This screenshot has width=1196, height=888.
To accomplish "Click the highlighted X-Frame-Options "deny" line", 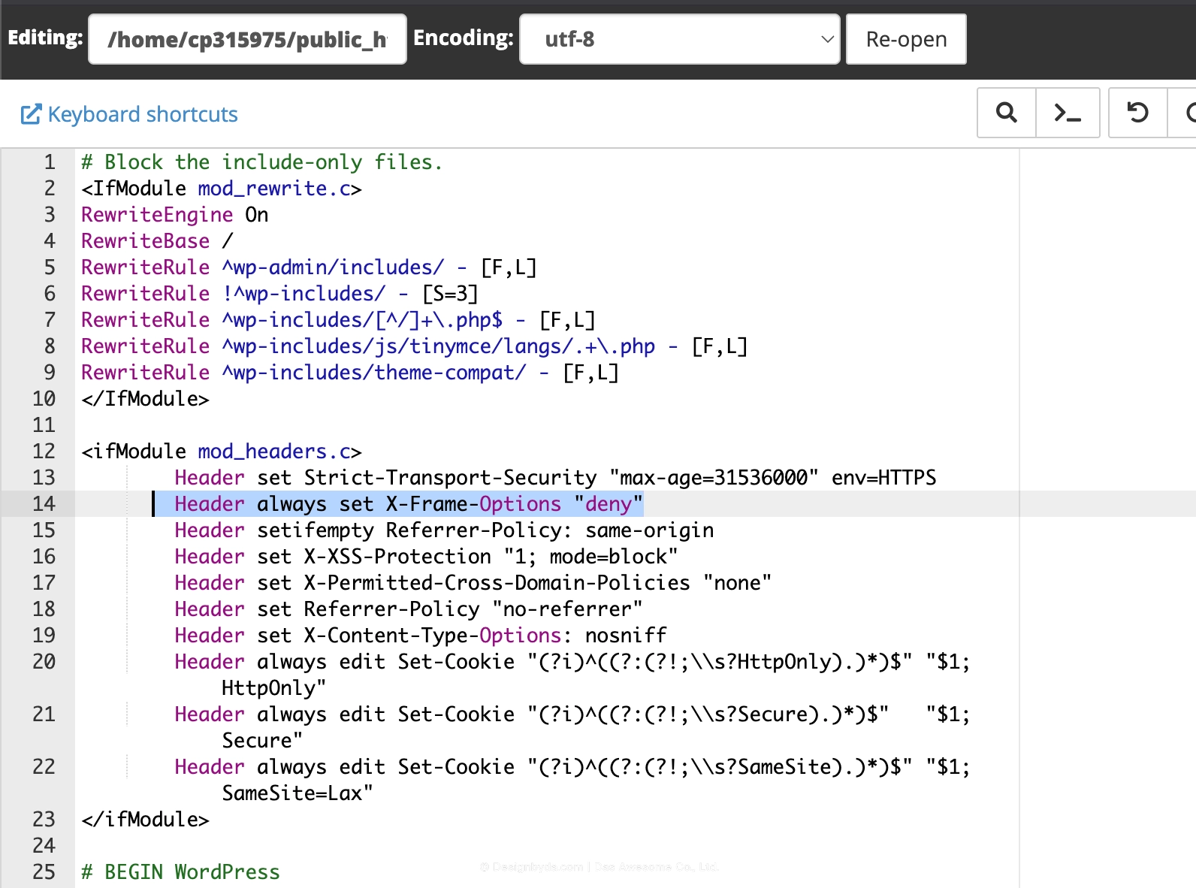I will click(409, 504).
